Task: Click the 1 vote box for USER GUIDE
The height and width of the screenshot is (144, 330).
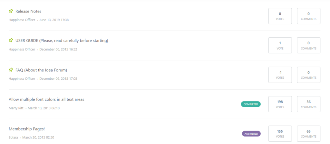Action: tap(280, 45)
